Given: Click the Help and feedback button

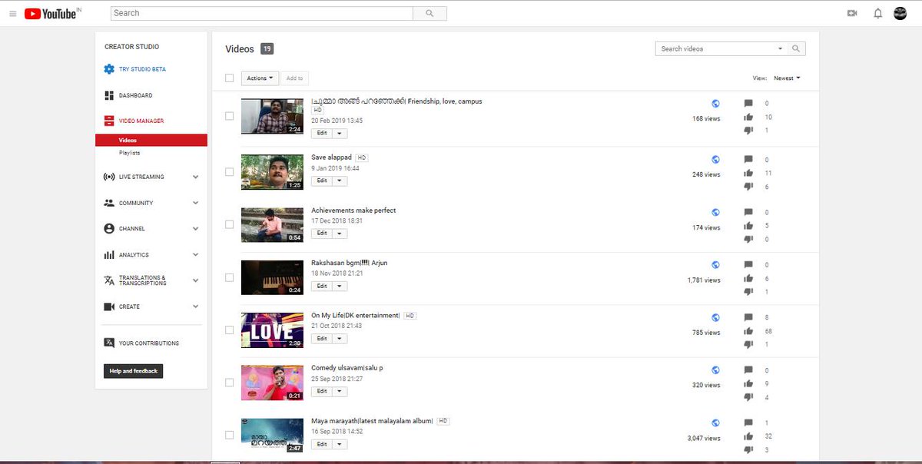Looking at the screenshot, I should click(134, 371).
